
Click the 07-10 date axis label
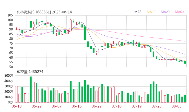(116, 106)
